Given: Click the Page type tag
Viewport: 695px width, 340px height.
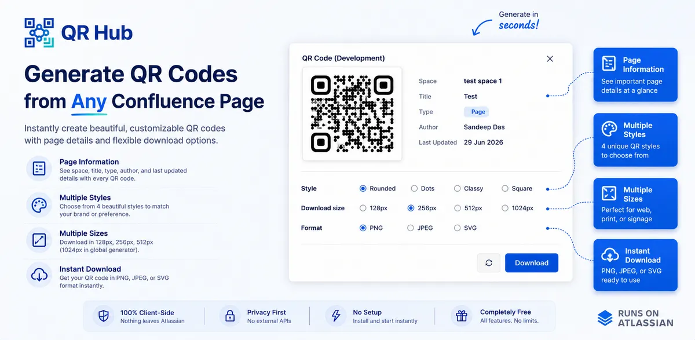Looking at the screenshot, I should click(x=477, y=112).
